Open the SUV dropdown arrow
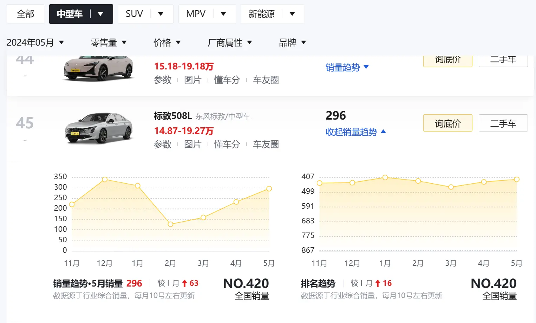This screenshot has width=536, height=323. coord(161,14)
